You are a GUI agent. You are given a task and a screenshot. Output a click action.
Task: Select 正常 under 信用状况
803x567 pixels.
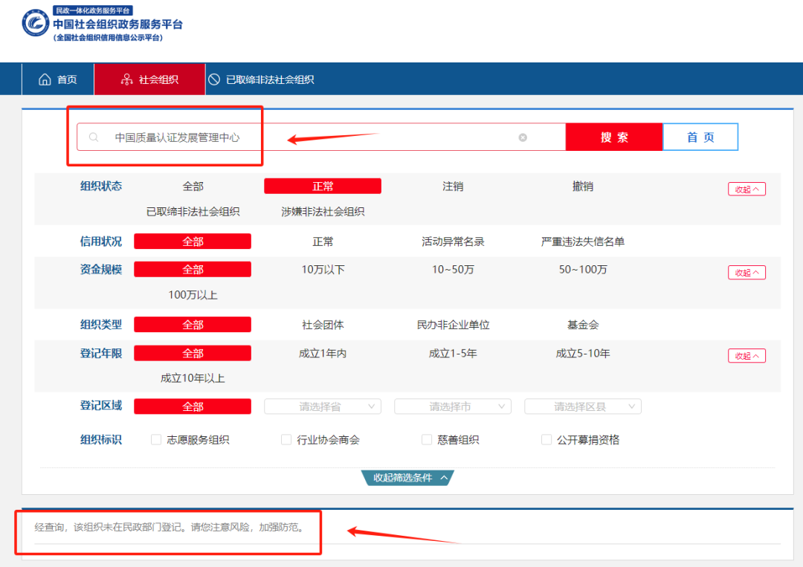point(323,242)
